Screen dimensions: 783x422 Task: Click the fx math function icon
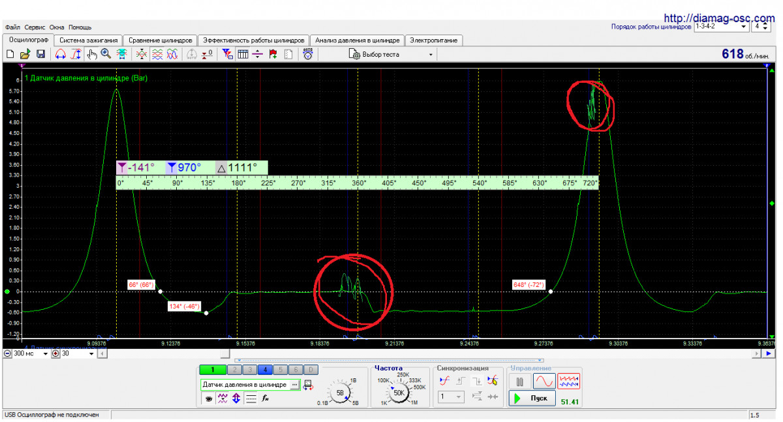[266, 398]
